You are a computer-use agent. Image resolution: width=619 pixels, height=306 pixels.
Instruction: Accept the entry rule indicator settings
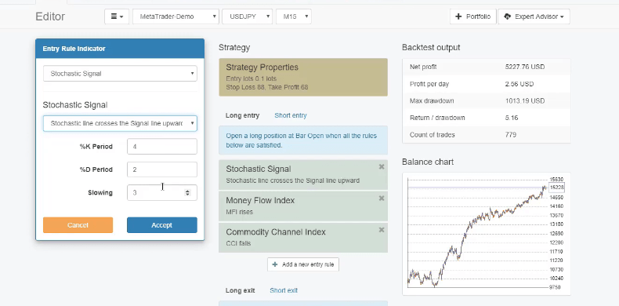[162, 225]
